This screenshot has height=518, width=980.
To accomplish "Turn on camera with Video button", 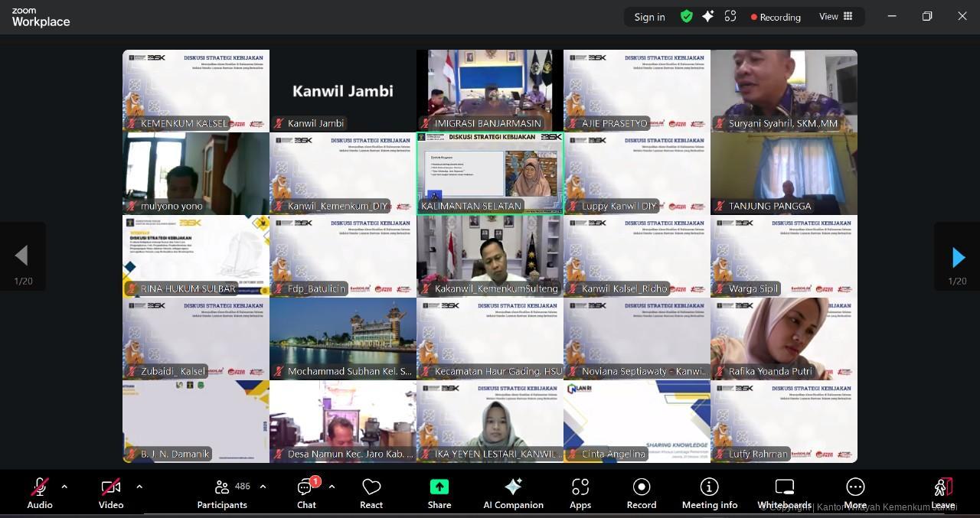I will click(111, 494).
